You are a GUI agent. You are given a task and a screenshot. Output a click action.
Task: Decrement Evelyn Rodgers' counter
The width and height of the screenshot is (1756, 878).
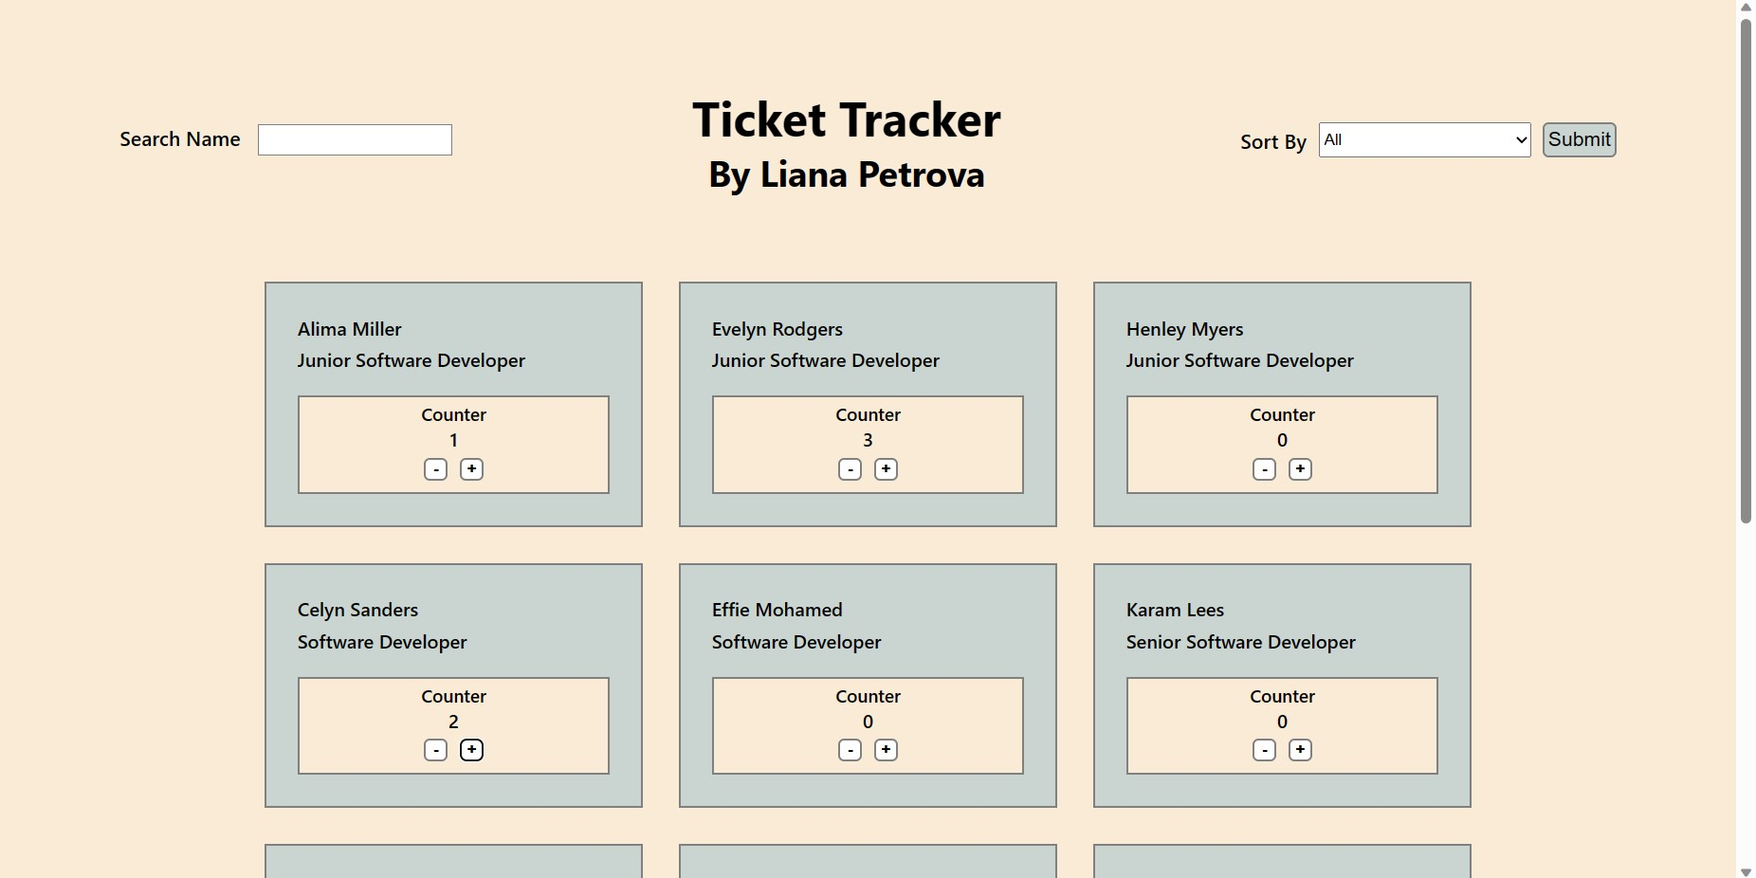850,469
